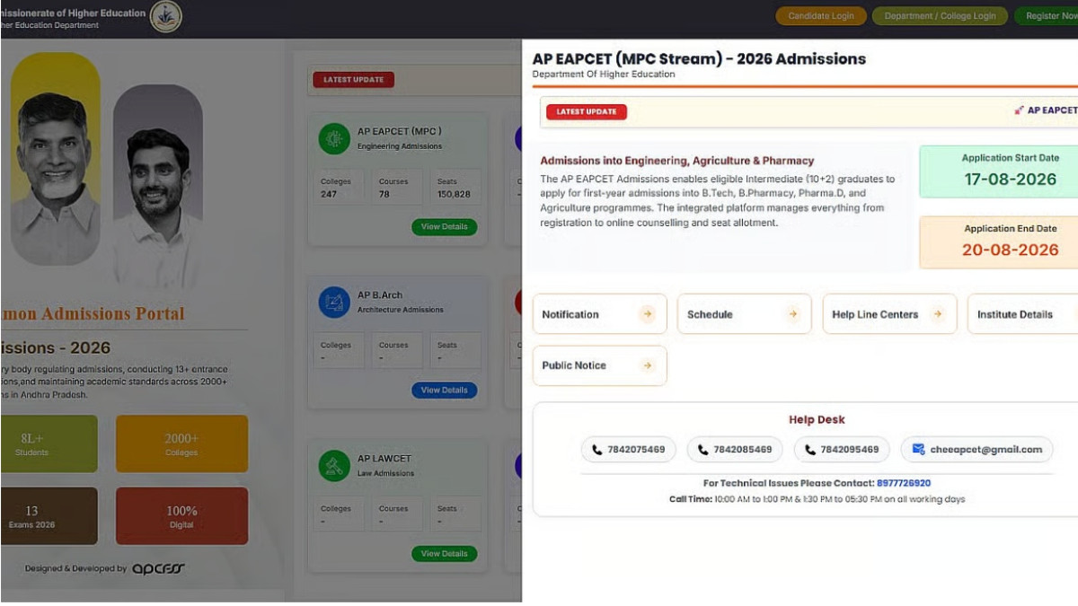Screen dimensions: 1078x606
Task: Click Colleges 247 in AP EAPCET card
Action: 342,188
